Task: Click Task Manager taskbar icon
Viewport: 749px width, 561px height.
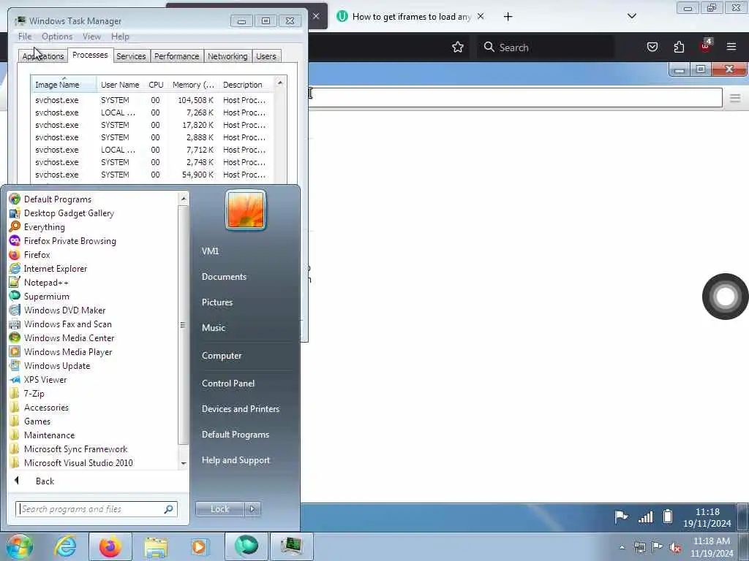Action: click(291, 546)
